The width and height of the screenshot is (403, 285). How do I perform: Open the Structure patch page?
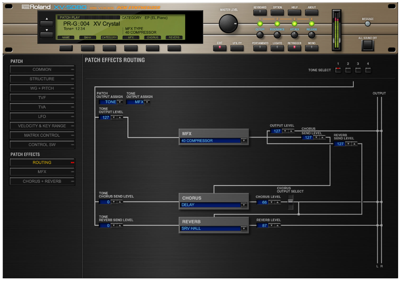point(42,79)
